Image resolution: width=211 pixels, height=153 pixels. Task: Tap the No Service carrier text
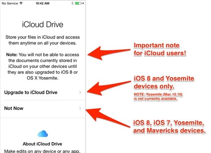10,3
